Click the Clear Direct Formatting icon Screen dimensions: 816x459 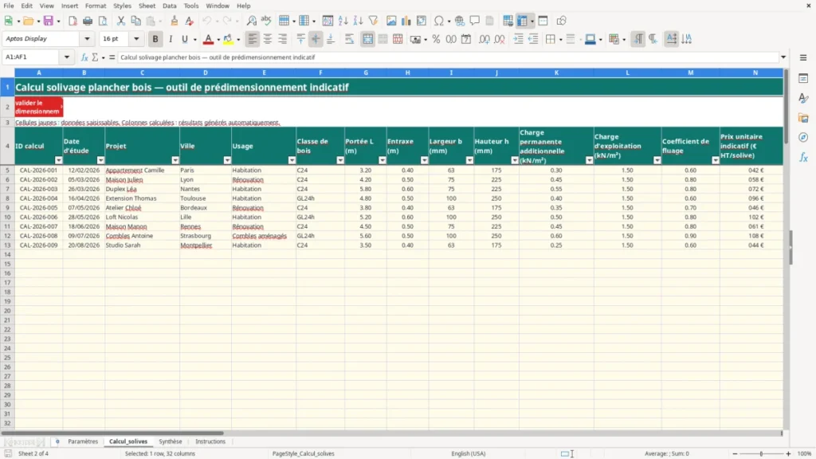click(189, 21)
